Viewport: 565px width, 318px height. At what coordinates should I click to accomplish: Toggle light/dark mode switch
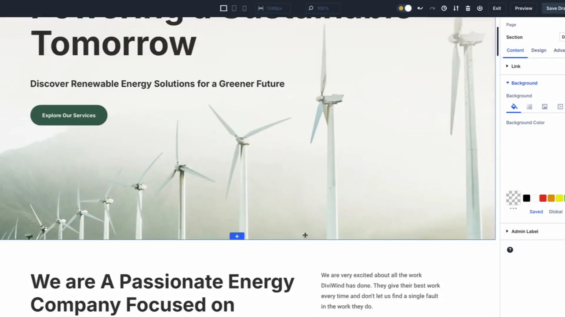(x=405, y=8)
